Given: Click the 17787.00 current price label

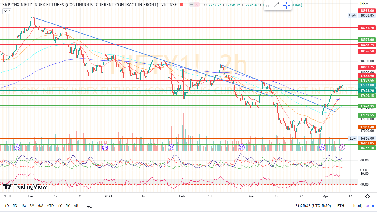Looking at the screenshot, I should point(367,85).
